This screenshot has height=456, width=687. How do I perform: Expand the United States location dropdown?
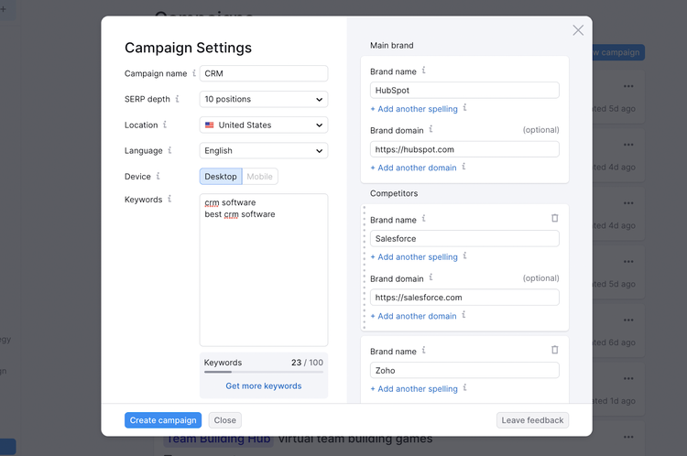264,125
